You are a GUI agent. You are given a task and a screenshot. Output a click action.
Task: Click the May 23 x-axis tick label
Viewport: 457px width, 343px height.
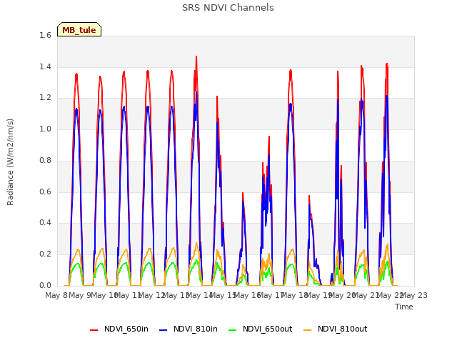coord(413,295)
